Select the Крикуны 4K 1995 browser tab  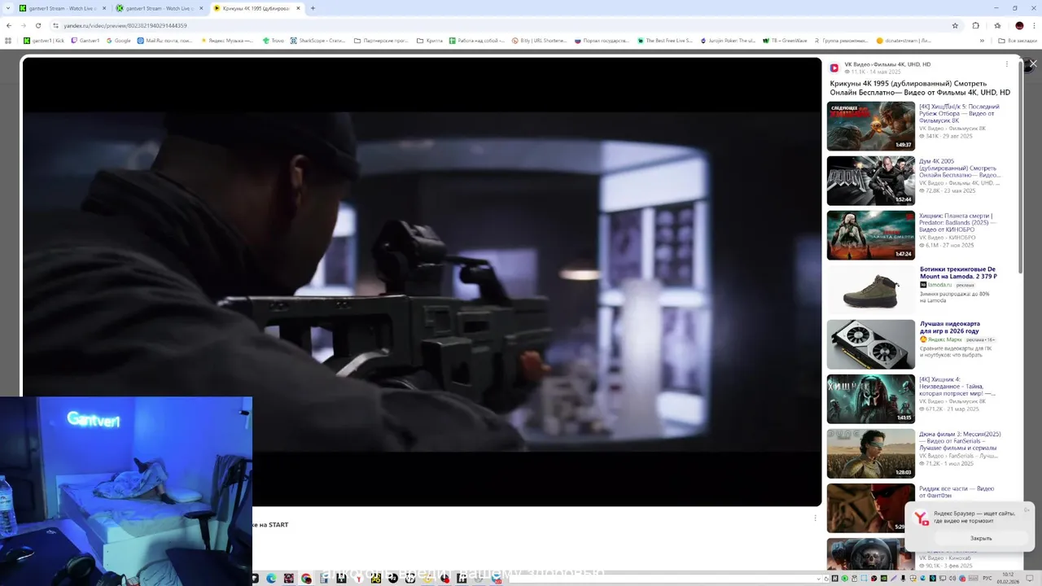click(x=257, y=8)
